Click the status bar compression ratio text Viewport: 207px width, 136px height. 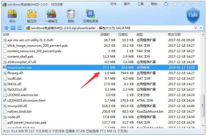tap(75, 131)
